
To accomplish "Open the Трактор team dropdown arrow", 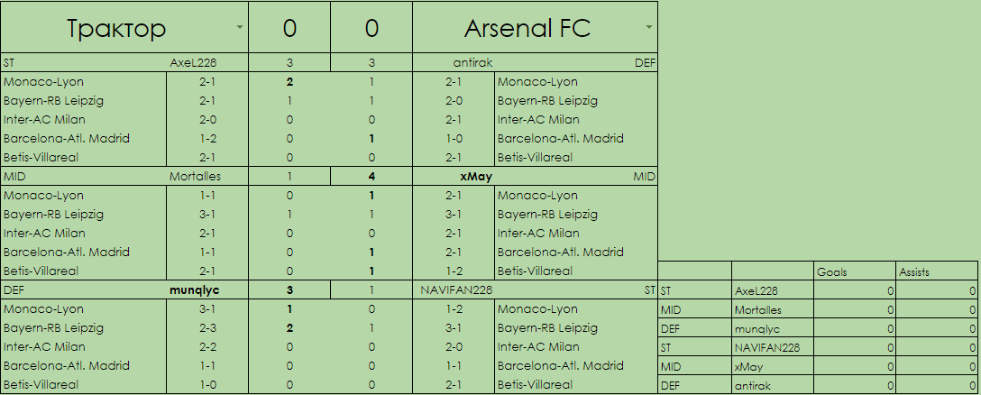I will pyautogui.click(x=239, y=27).
